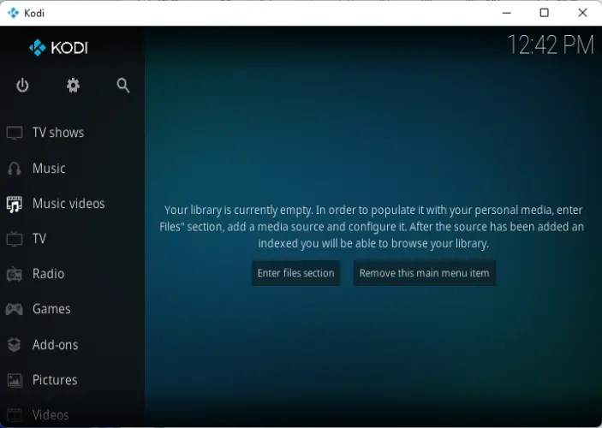The height and width of the screenshot is (428, 602).
Task: Select the Videos film icon
Action: pos(15,415)
